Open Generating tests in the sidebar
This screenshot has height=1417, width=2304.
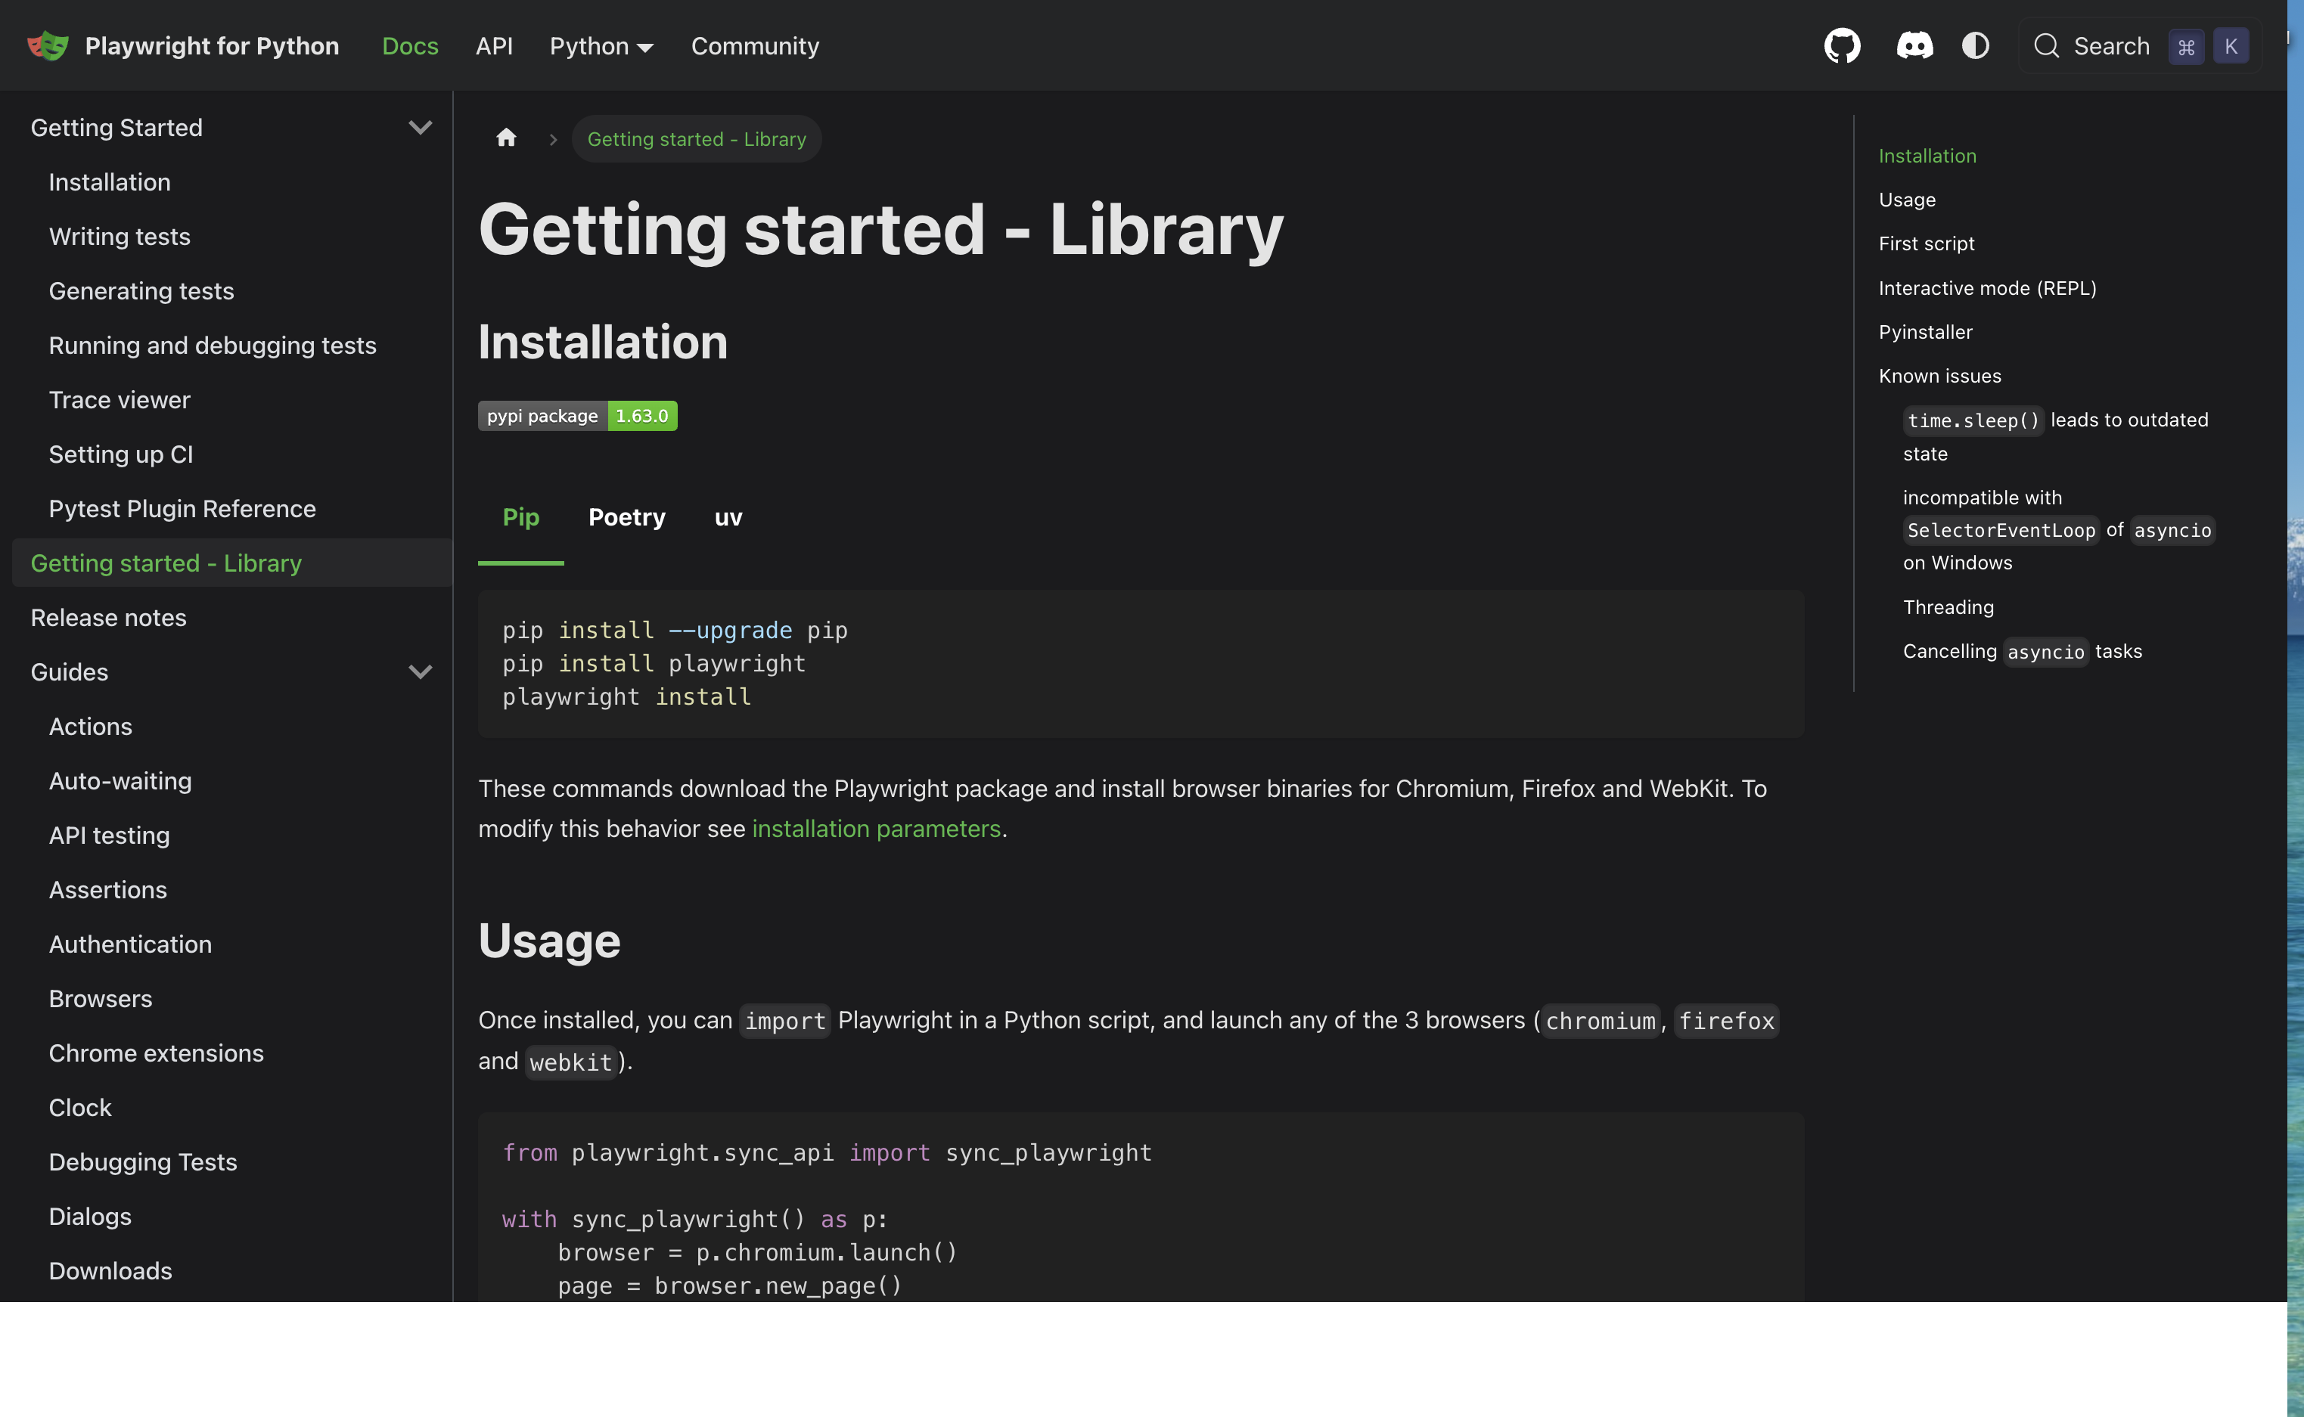[141, 290]
